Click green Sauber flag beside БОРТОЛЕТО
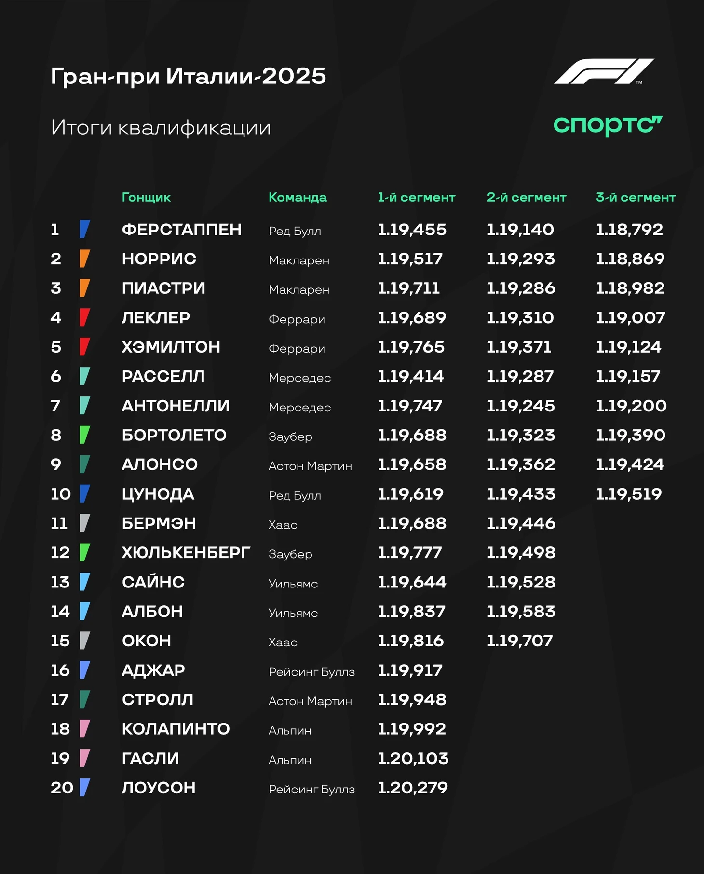Viewport: 704px width, 874px height. pos(85,435)
